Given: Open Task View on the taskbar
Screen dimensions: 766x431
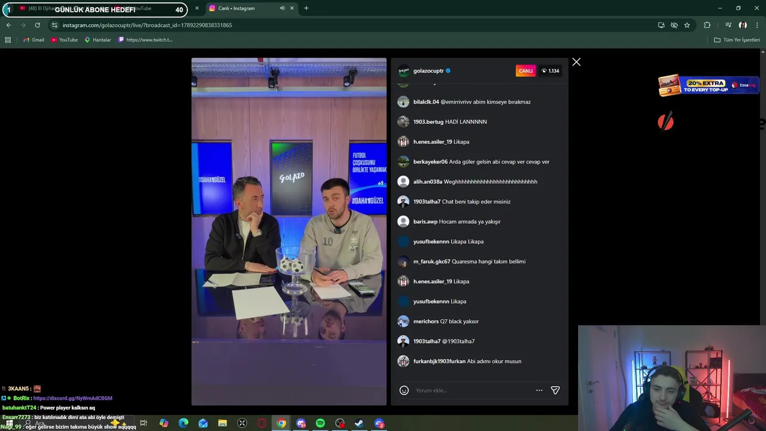Looking at the screenshot, I should (143, 423).
